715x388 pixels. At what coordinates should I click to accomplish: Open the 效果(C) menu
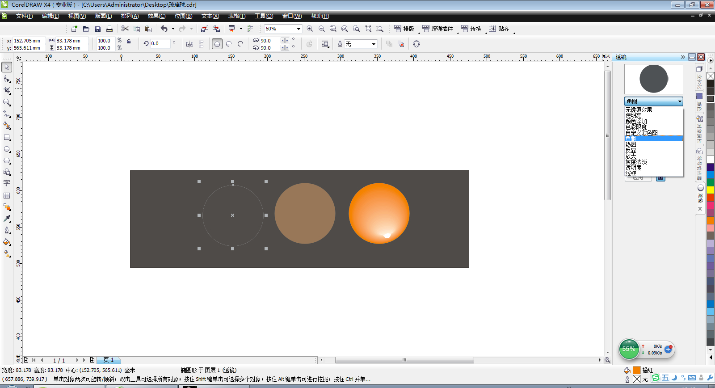tap(156, 16)
